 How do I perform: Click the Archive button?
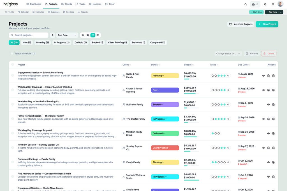[252, 53]
